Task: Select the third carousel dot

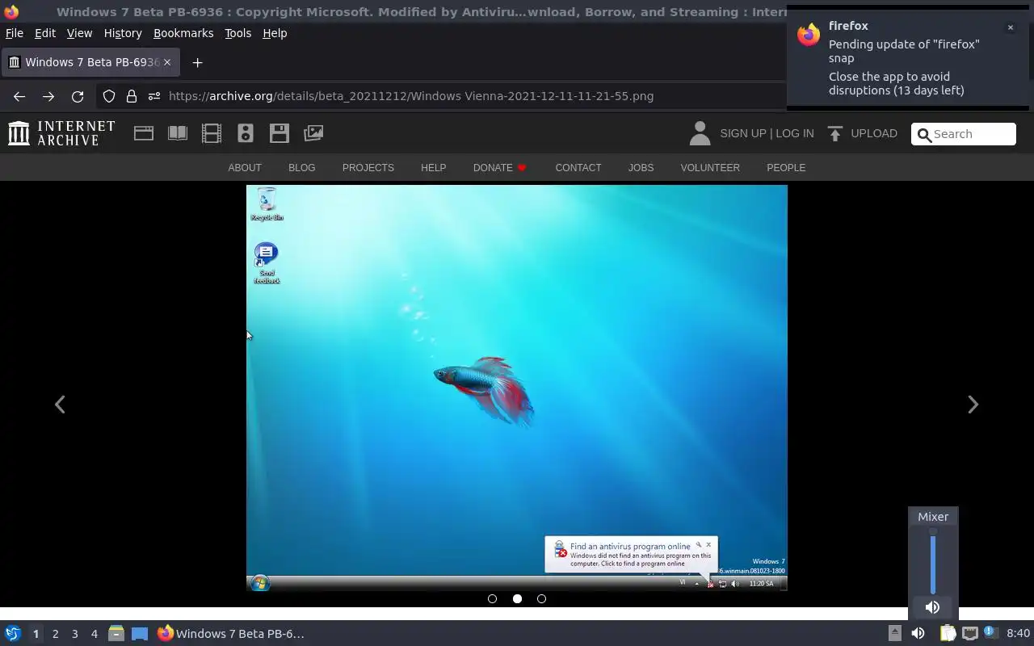Action: pyautogui.click(x=541, y=598)
